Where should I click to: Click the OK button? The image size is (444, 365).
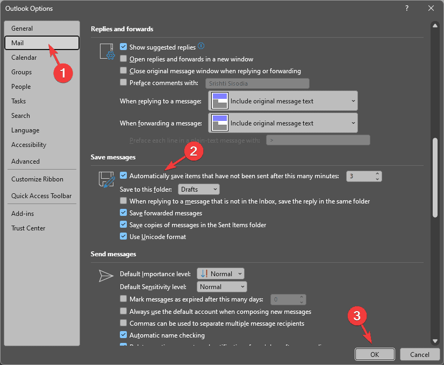(375, 355)
